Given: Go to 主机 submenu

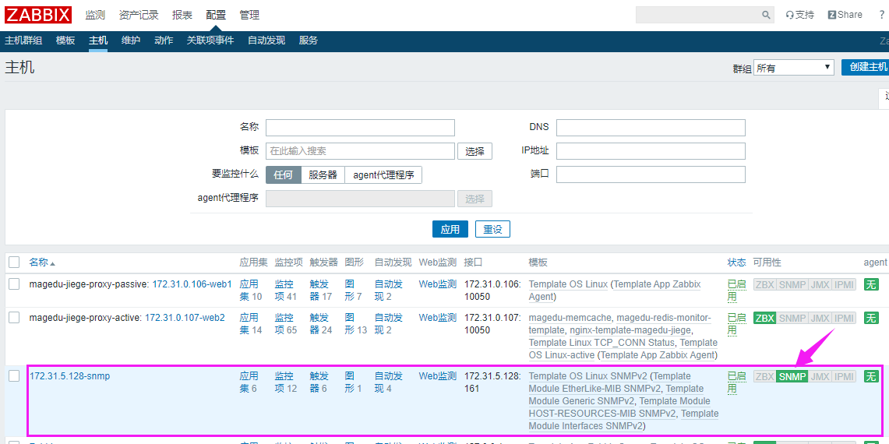Looking at the screenshot, I should 98,41.
